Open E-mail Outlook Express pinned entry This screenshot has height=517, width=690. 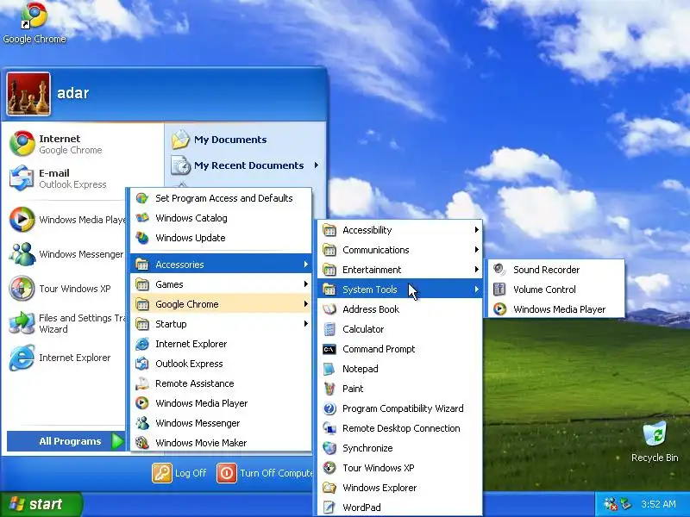tap(64, 178)
